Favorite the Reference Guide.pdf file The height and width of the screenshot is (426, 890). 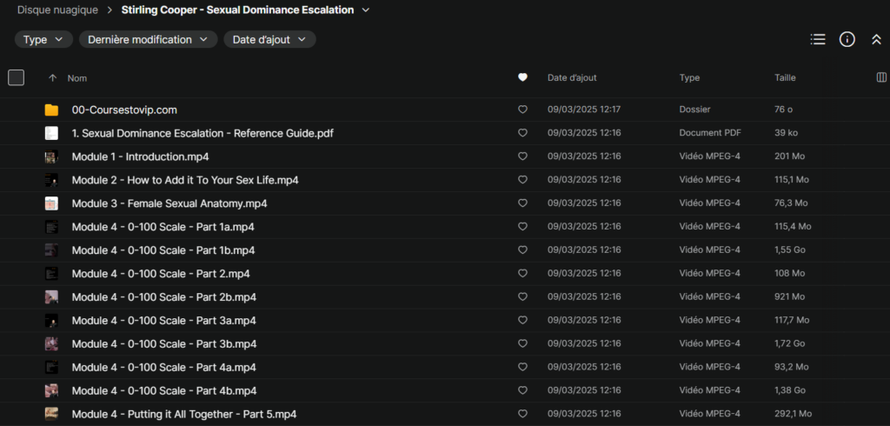522,133
